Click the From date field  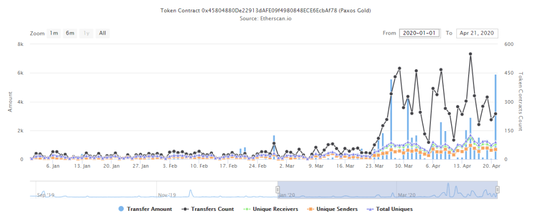tap(420, 34)
